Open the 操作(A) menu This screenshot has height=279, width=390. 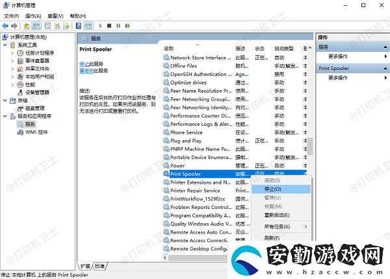pyautogui.click(x=33, y=16)
